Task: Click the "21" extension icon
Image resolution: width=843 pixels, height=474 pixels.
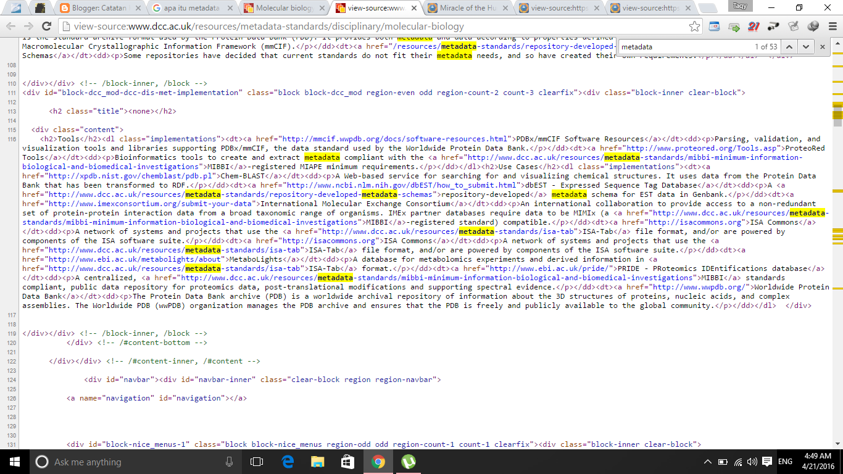Action: [x=754, y=27]
